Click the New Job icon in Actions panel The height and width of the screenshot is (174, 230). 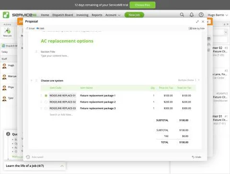coord(7,32)
